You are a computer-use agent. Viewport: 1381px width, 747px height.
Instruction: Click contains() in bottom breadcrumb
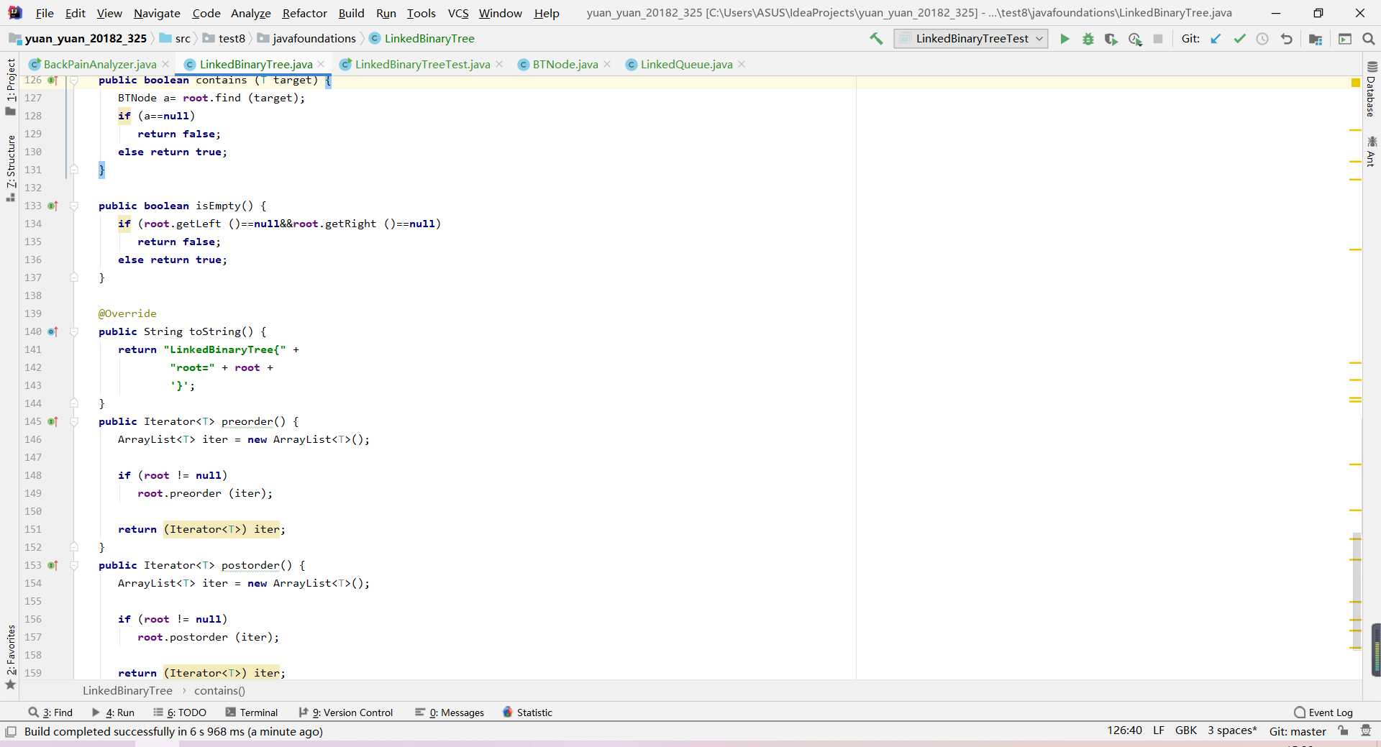pyautogui.click(x=219, y=690)
